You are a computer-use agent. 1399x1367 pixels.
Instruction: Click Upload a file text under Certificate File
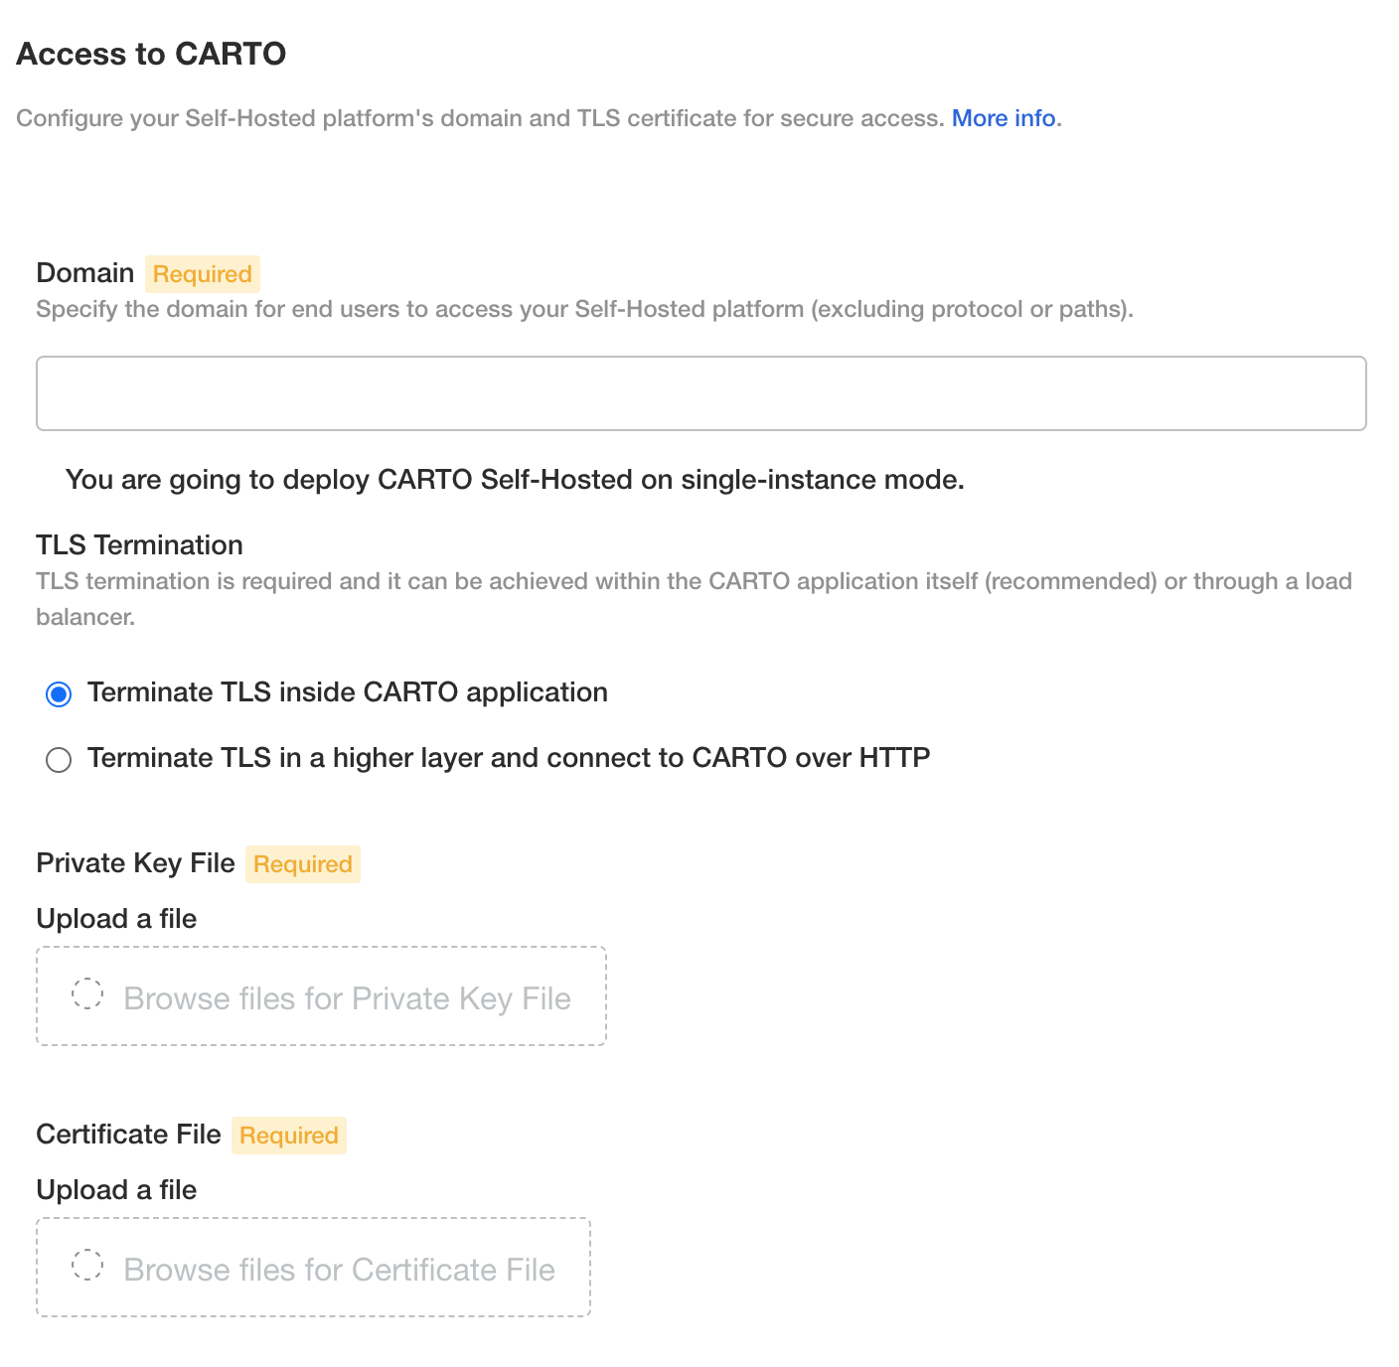(x=116, y=1190)
